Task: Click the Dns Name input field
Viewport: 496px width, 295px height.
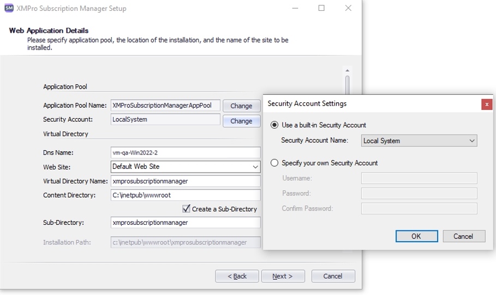Action: pyautogui.click(x=186, y=152)
